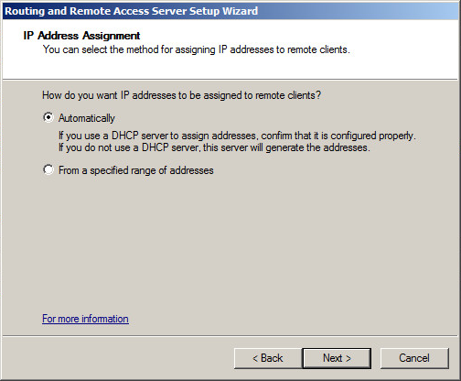This screenshot has height=381, width=461.
Task: Click the 'If you do not use a DHCP server' note
Action: pyautogui.click(x=214, y=147)
